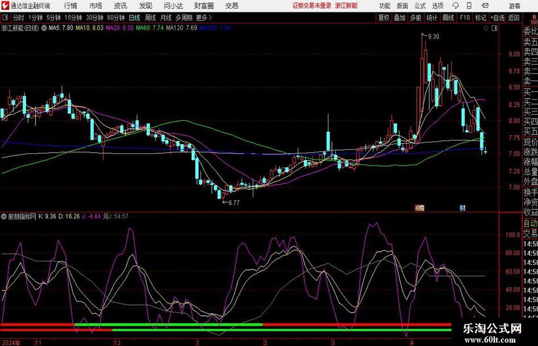The image size is (538, 346).
Task: Click the 6.77 low price label
Action: click(234, 203)
